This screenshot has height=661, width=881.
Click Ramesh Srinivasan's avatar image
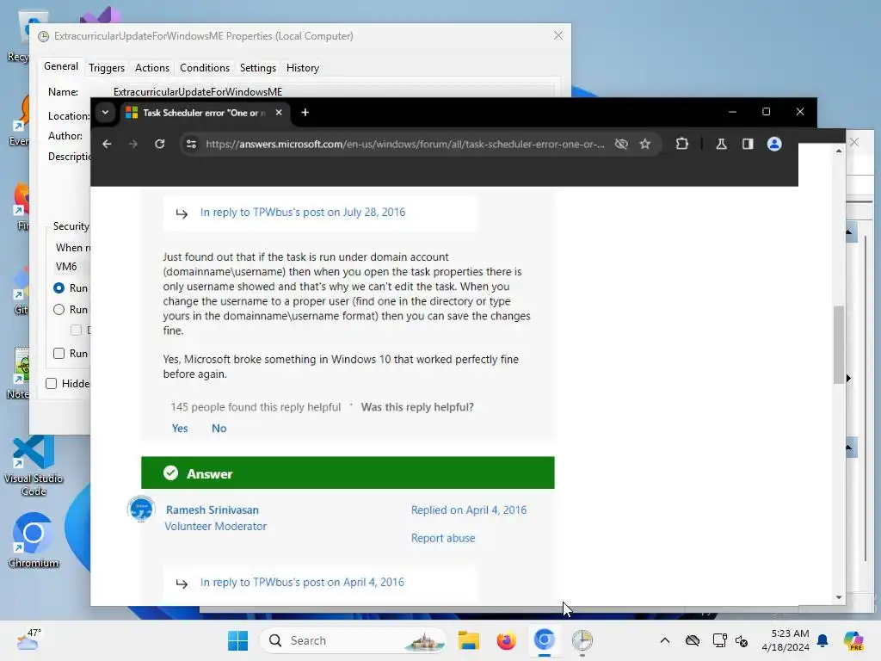point(141,510)
